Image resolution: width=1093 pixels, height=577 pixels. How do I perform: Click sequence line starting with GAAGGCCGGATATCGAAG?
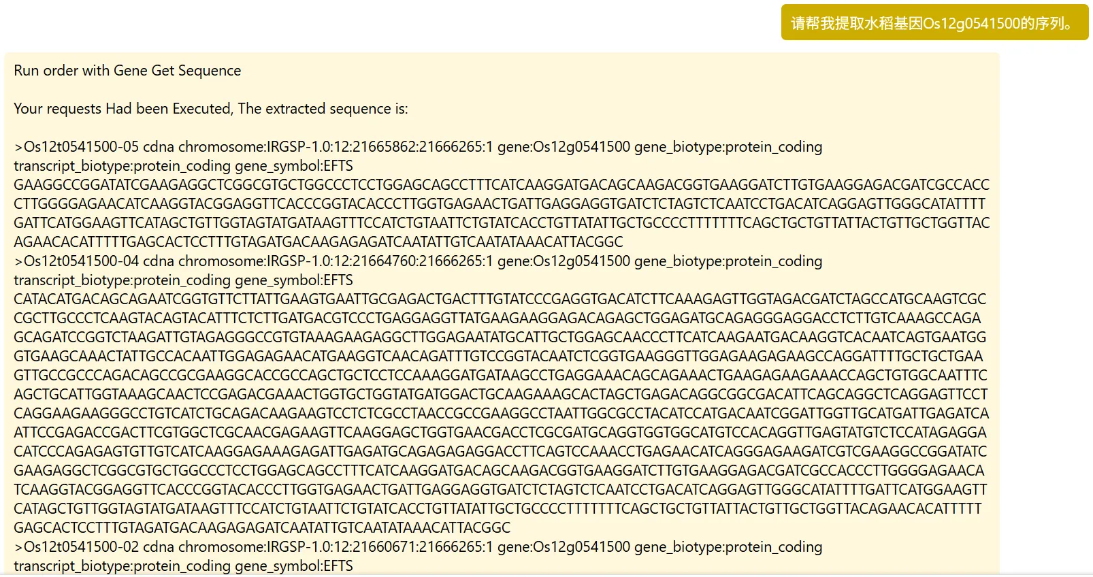point(502,185)
